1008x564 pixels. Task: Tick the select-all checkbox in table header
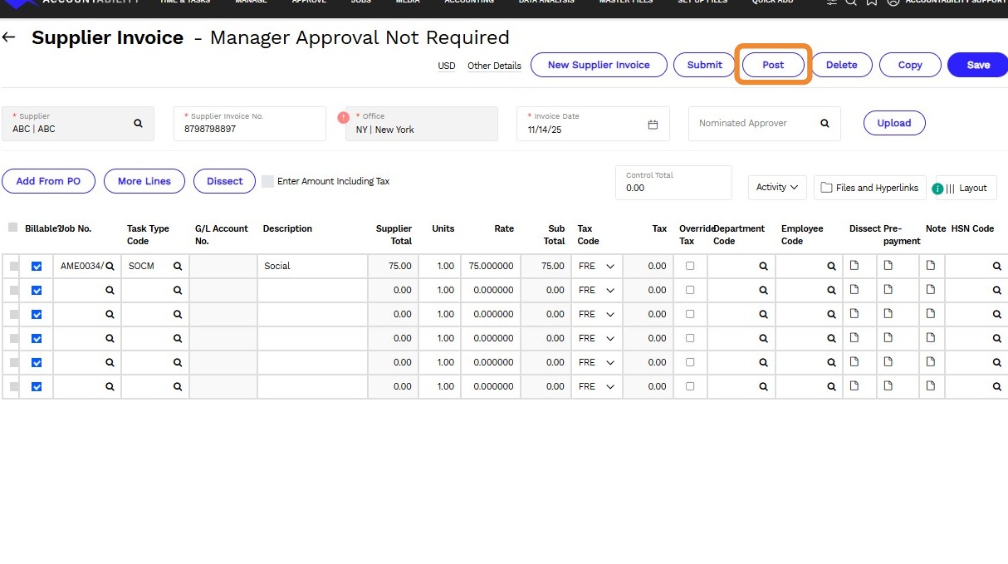click(x=12, y=227)
